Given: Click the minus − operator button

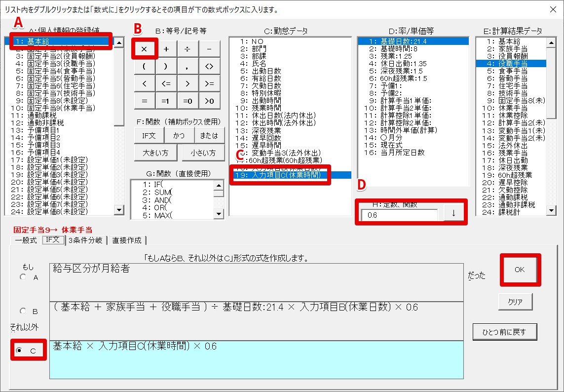Looking at the screenshot, I should coord(209,49).
